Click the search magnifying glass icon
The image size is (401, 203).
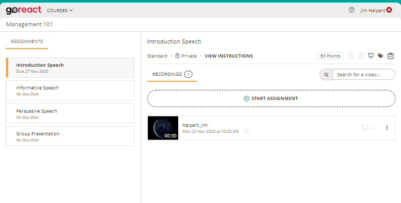tap(326, 75)
